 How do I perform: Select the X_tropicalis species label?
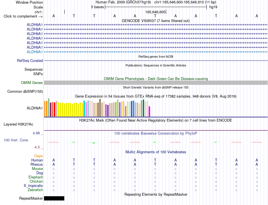(33, 186)
